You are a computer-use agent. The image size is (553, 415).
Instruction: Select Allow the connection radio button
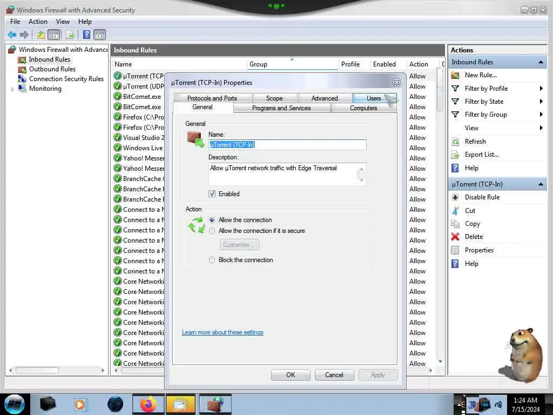coord(212,220)
